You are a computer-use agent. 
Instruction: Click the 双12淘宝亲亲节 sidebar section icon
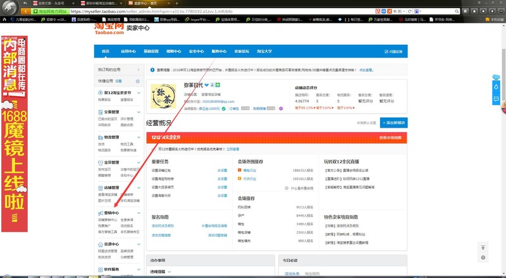[x=101, y=93]
